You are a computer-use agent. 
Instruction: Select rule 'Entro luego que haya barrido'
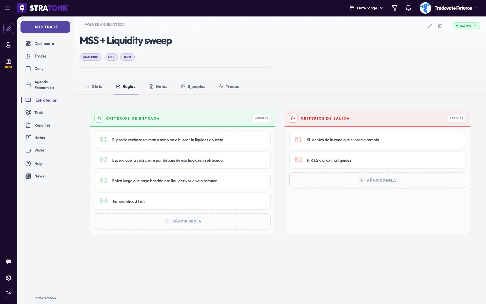[x=183, y=181]
